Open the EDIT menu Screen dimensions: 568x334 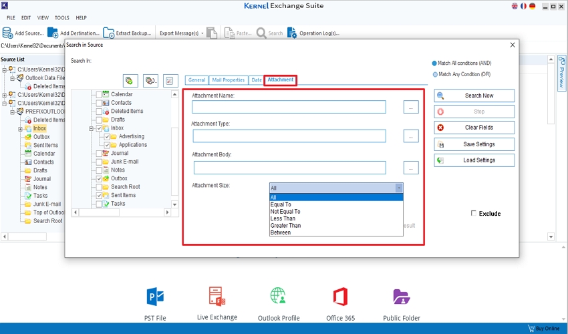(x=26, y=18)
